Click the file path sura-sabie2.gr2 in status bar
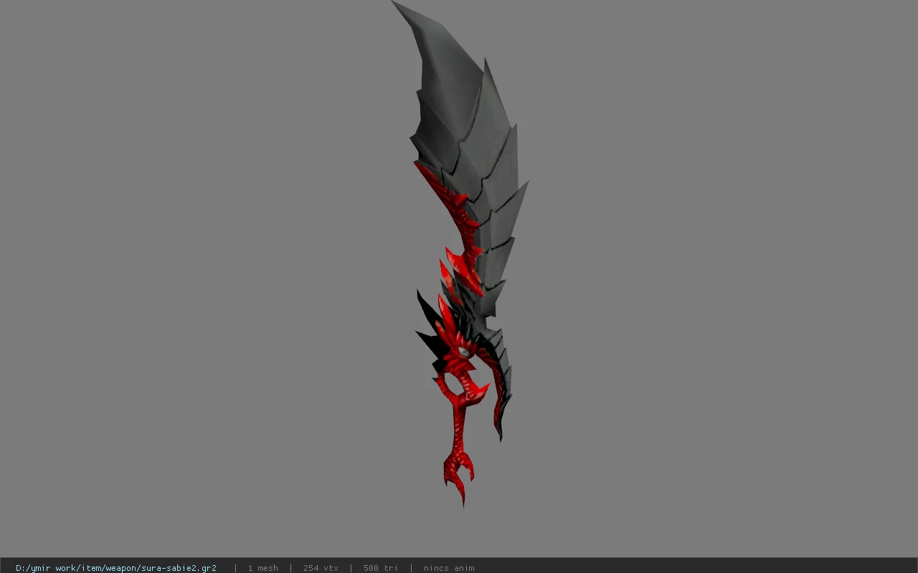 point(116,568)
